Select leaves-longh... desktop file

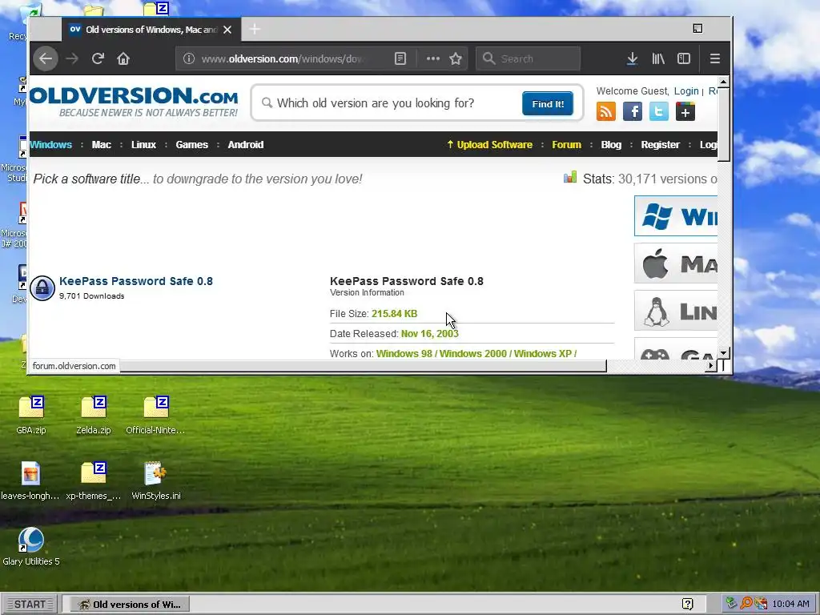tap(30, 480)
